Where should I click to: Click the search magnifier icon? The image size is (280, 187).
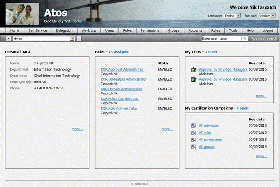(x=245, y=39)
